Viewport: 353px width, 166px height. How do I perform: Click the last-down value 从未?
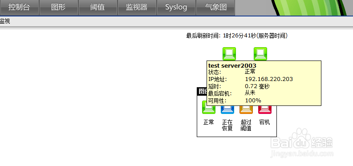[250, 93]
